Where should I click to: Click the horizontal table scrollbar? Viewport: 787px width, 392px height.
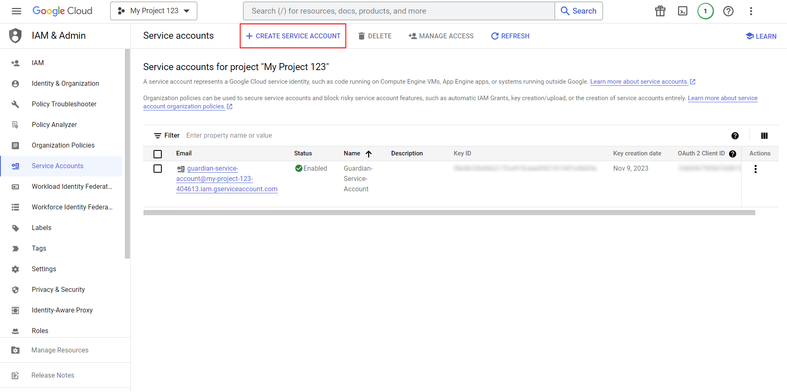pos(449,213)
